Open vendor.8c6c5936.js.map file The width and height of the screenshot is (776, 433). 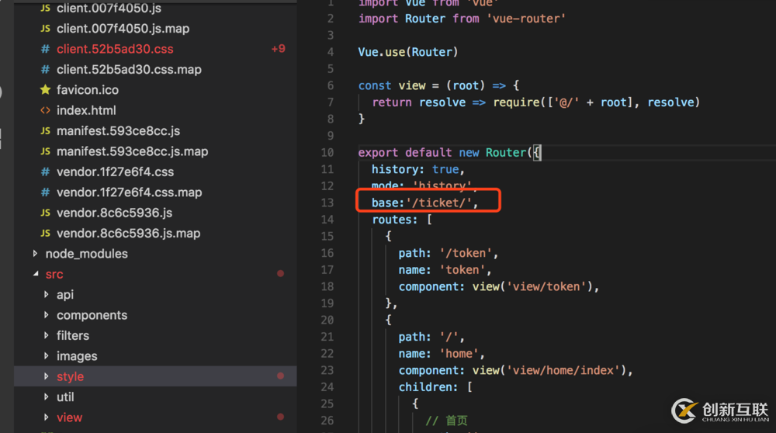click(128, 233)
